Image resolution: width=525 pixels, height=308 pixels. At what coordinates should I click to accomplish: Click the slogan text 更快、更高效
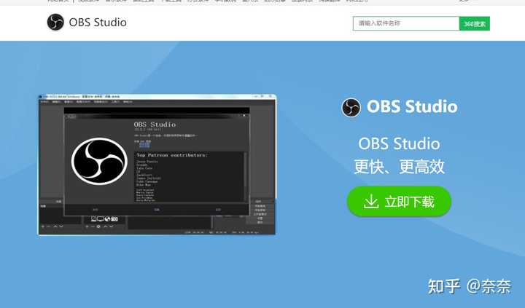pyautogui.click(x=399, y=166)
